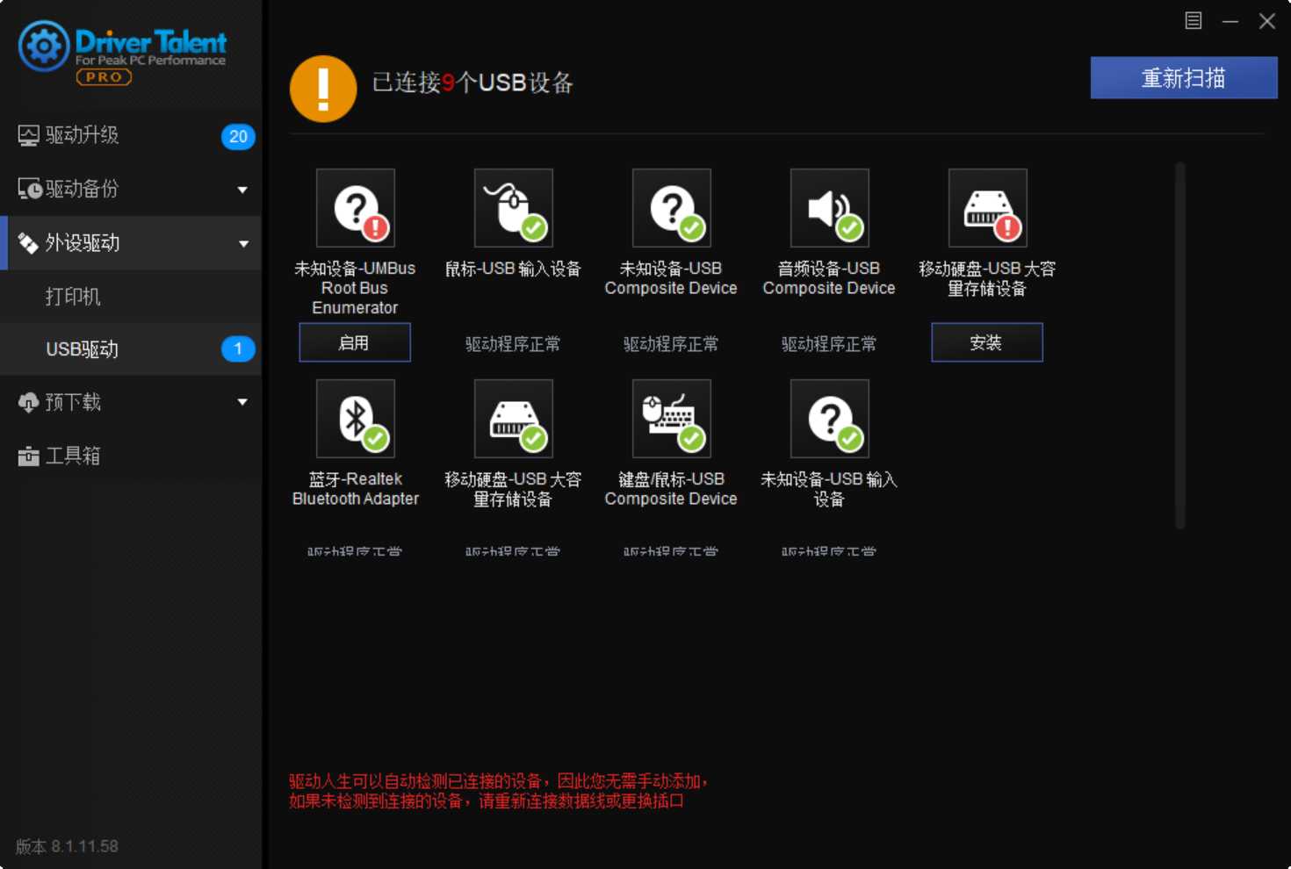The image size is (1291, 869).
Task: Minimize the Driver Talent window
Action: pos(1230,21)
